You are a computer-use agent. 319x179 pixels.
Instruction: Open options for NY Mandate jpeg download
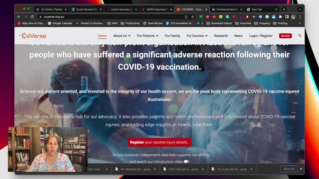pos(155,169)
